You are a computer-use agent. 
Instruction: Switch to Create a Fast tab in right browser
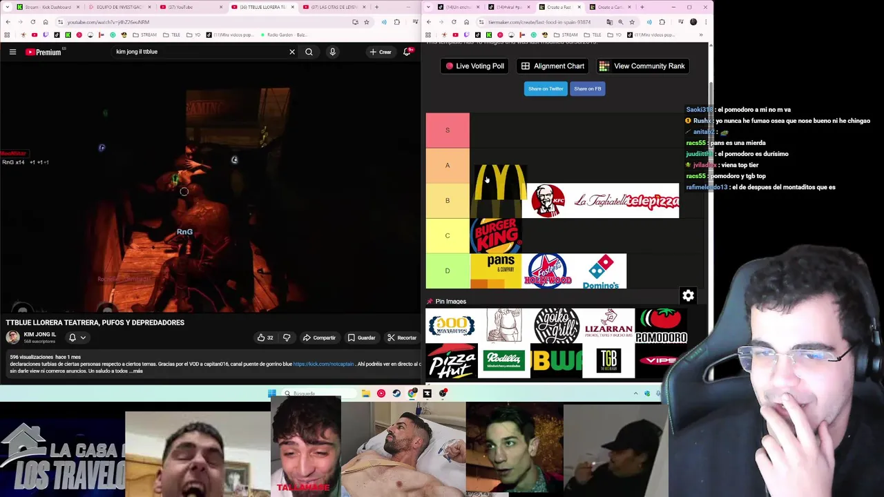click(x=560, y=7)
